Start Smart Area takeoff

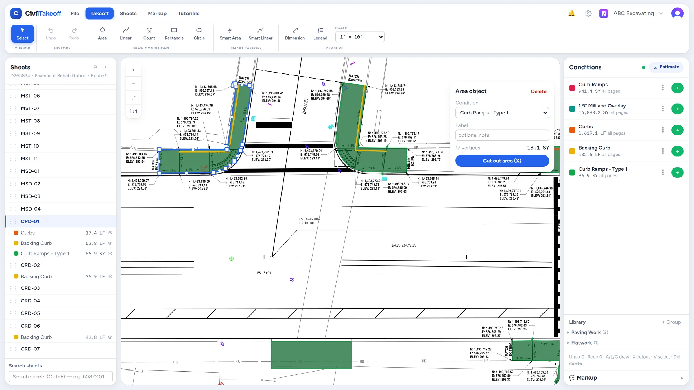point(230,34)
